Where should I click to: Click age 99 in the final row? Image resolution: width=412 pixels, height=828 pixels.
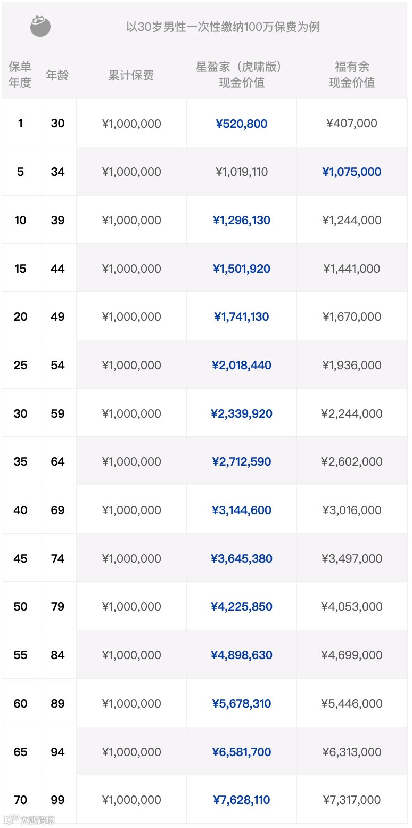[57, 800]
